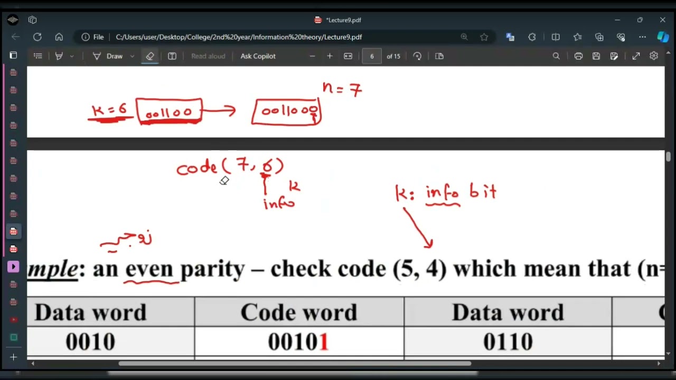Open browser extensions puzzle icon
Screen dimensions: 676x380
532,37
